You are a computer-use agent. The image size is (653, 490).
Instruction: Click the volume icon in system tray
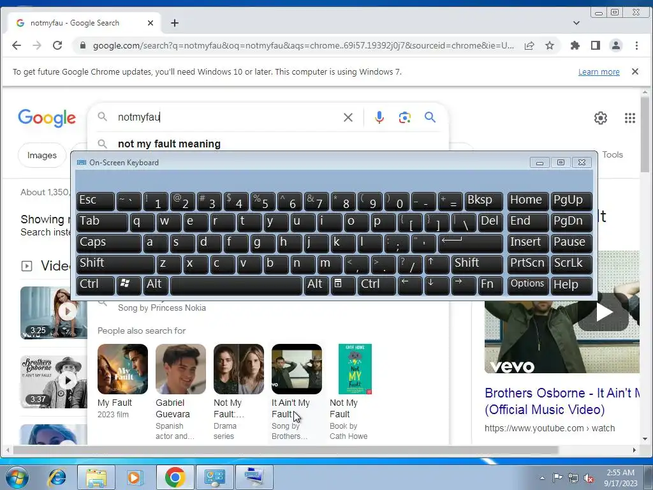[589, 478]
